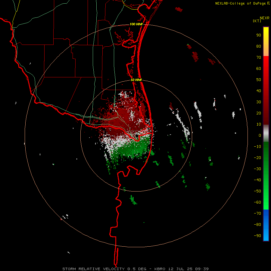271x271 pixels.
Task: Click the 70 value on velocity scale
Action: tap(259, 58)
